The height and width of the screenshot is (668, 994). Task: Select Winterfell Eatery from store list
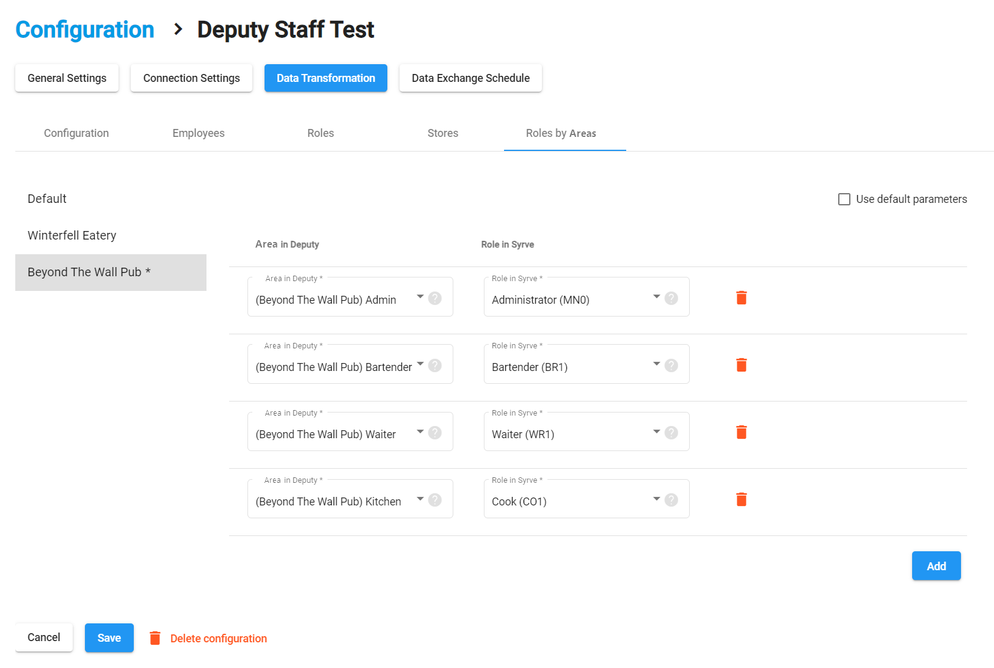[x=72, y=235]
